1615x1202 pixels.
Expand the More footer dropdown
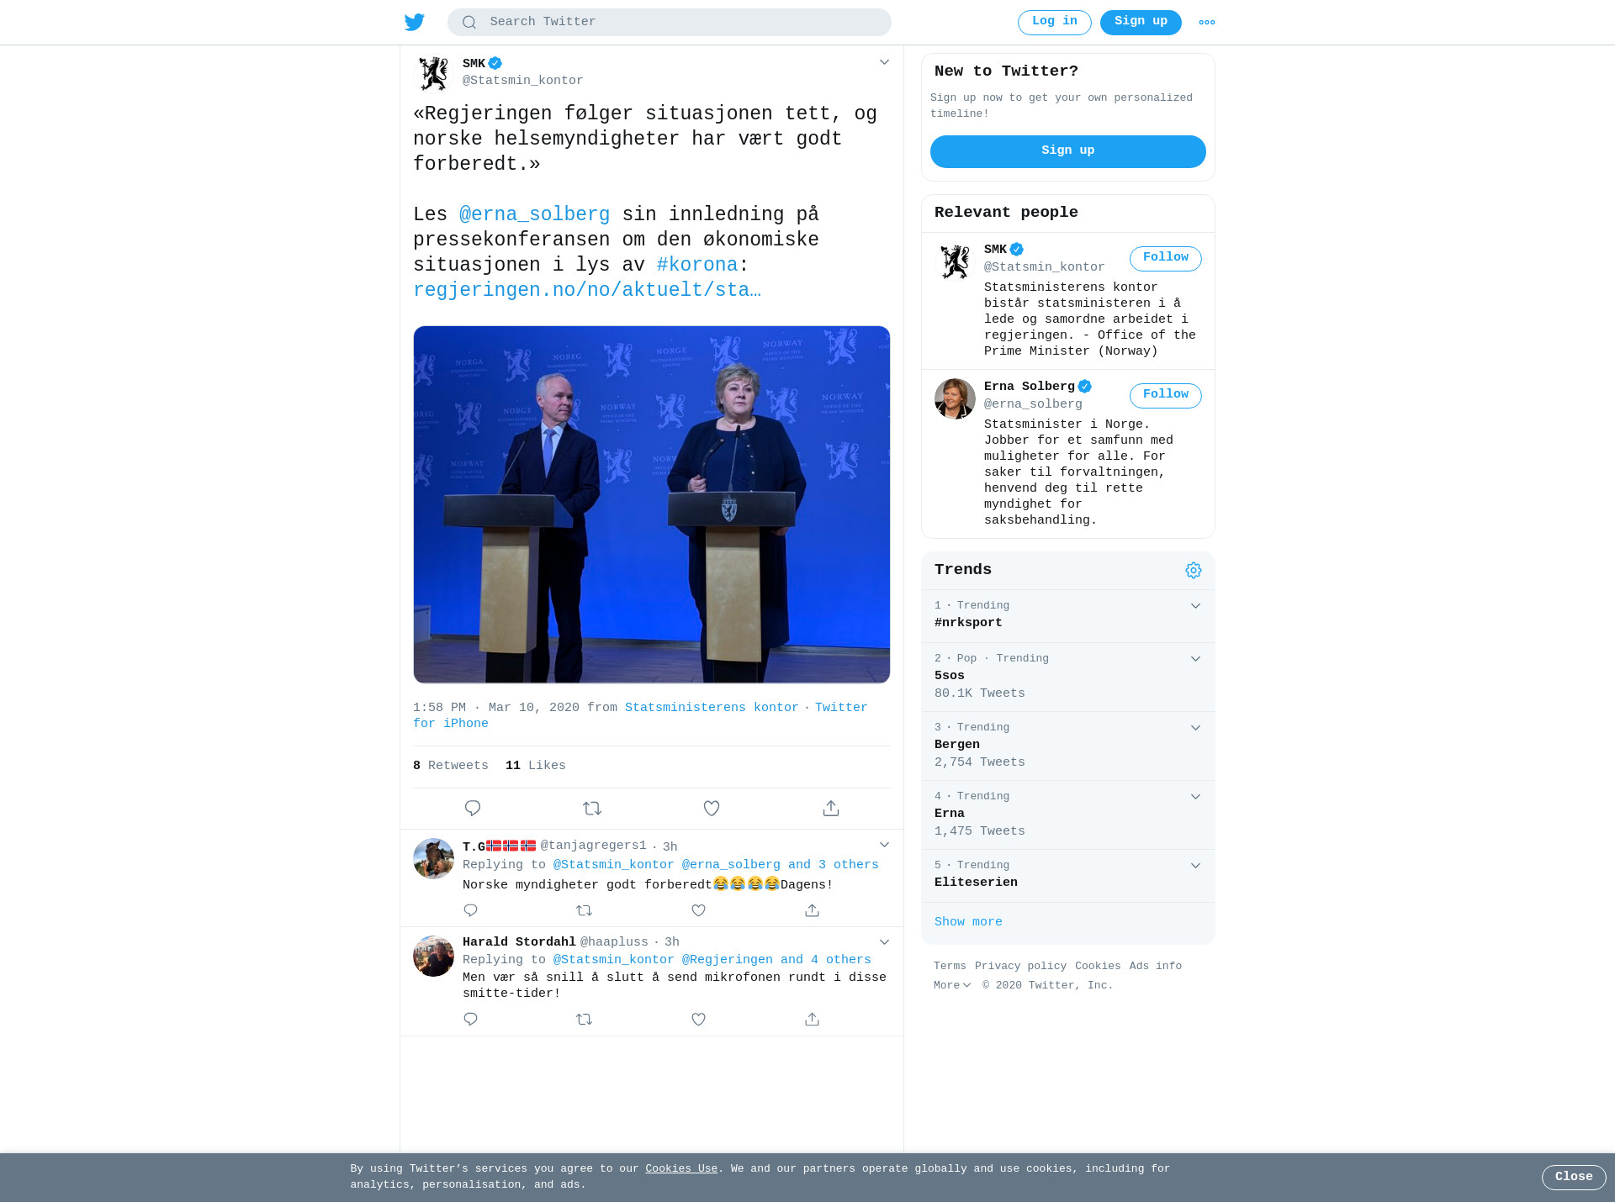click(x=952, y=985)
